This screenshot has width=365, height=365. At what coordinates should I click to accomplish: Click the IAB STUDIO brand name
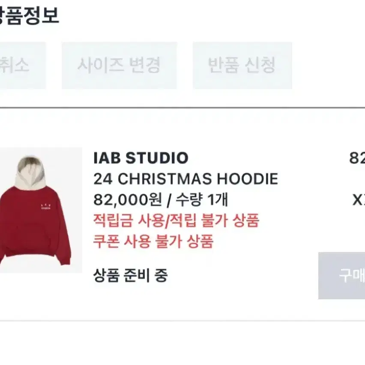tap(141, 158)
